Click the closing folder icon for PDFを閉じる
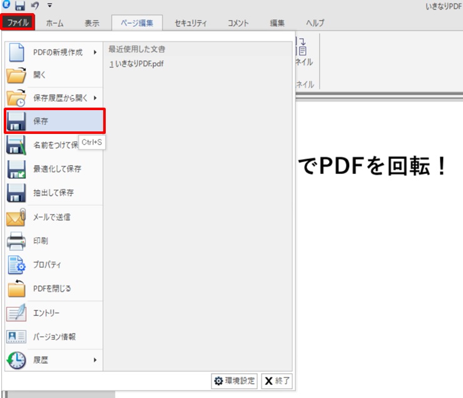This screenshot has height=398, width=463. pyautogui.click(x=16, y=288)
